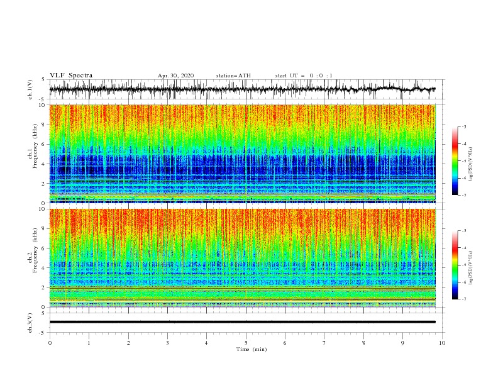This screenshot has height=385, width=498.
Task: Click the 'Time (min)' axis title
Action: tap(252, 349)
